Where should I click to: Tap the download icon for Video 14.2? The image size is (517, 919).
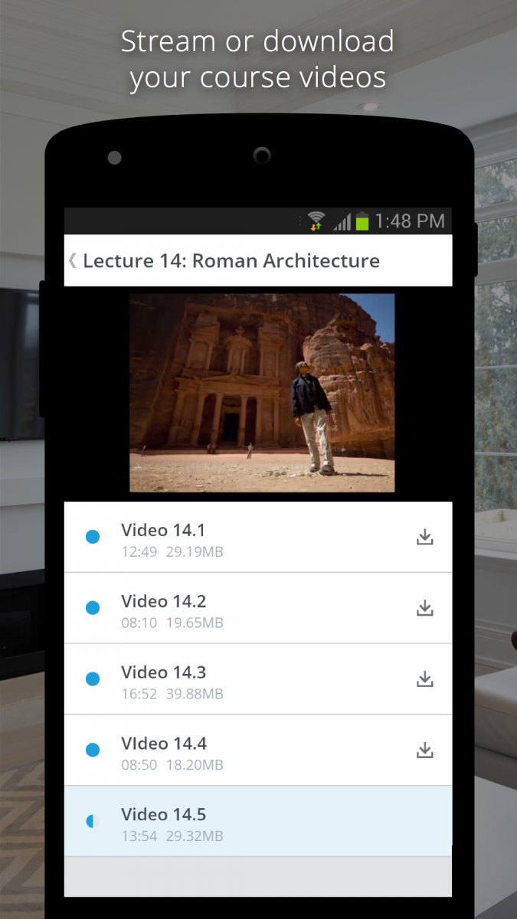(425, 609)
